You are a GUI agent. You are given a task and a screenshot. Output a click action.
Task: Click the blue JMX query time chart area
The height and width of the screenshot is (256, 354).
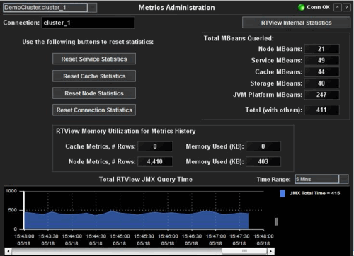137,221
